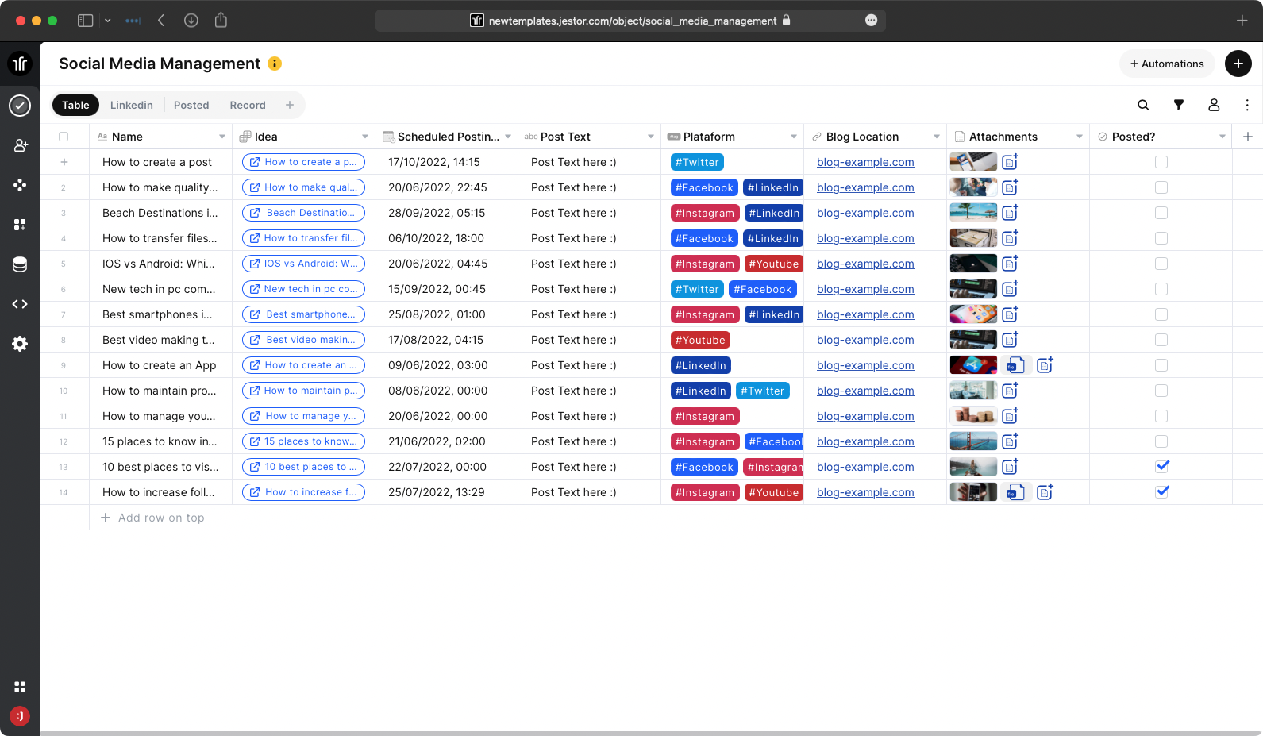Open the apps grid icon at sidebar bottom
The height and width of the screenshot is (736, 1263).
(20, 687)
